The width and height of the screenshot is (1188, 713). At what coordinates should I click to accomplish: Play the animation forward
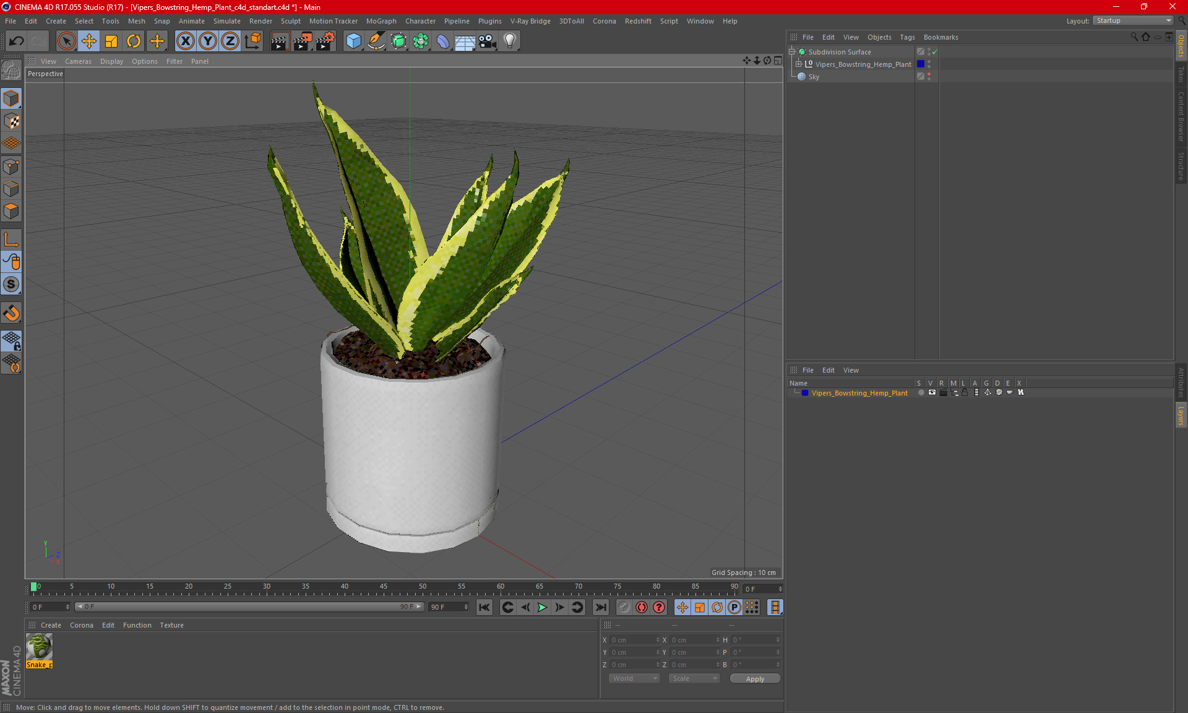(542, 607)
